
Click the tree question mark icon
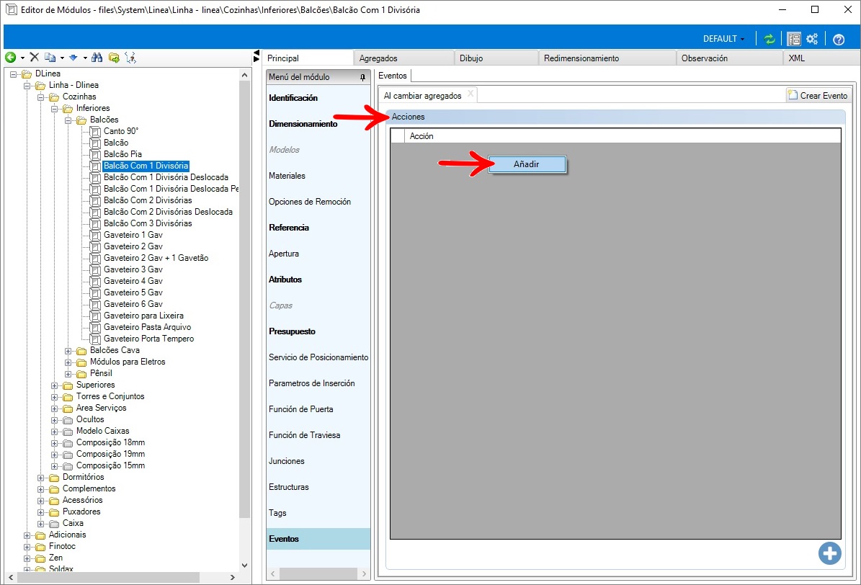coord(130,57)
